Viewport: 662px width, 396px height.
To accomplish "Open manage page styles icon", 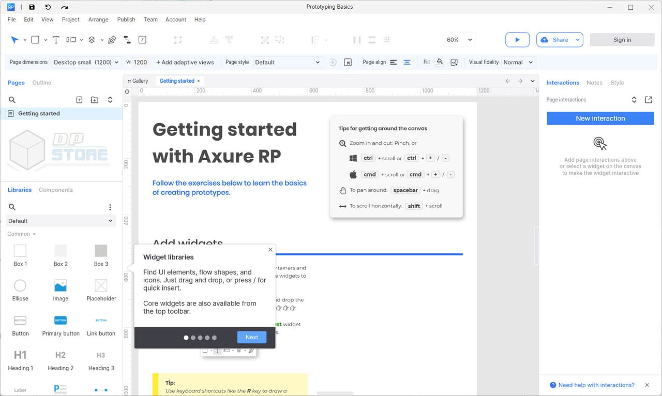I will click(348, 62).
